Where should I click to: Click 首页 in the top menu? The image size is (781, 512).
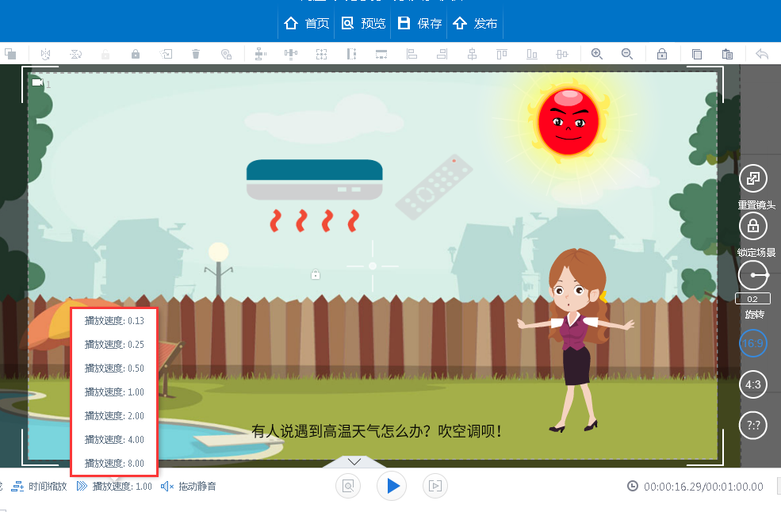click(x=306, y=23)
